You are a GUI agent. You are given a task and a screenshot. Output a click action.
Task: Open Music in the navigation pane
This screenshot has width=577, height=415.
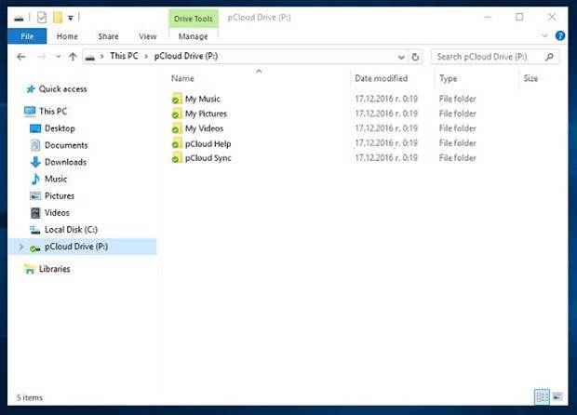pyautogui.click(x=56, y=180)
